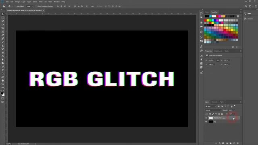This screenshot has width=258, height=145.
Task: Open the File menu
Action: click(x=7, y=2)
